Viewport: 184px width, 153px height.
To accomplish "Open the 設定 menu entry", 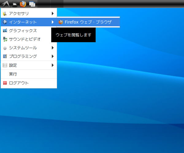I will click(29, 65).
